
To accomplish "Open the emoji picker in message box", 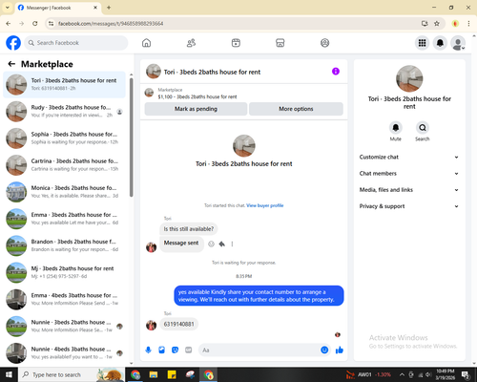I will point(324,350).
